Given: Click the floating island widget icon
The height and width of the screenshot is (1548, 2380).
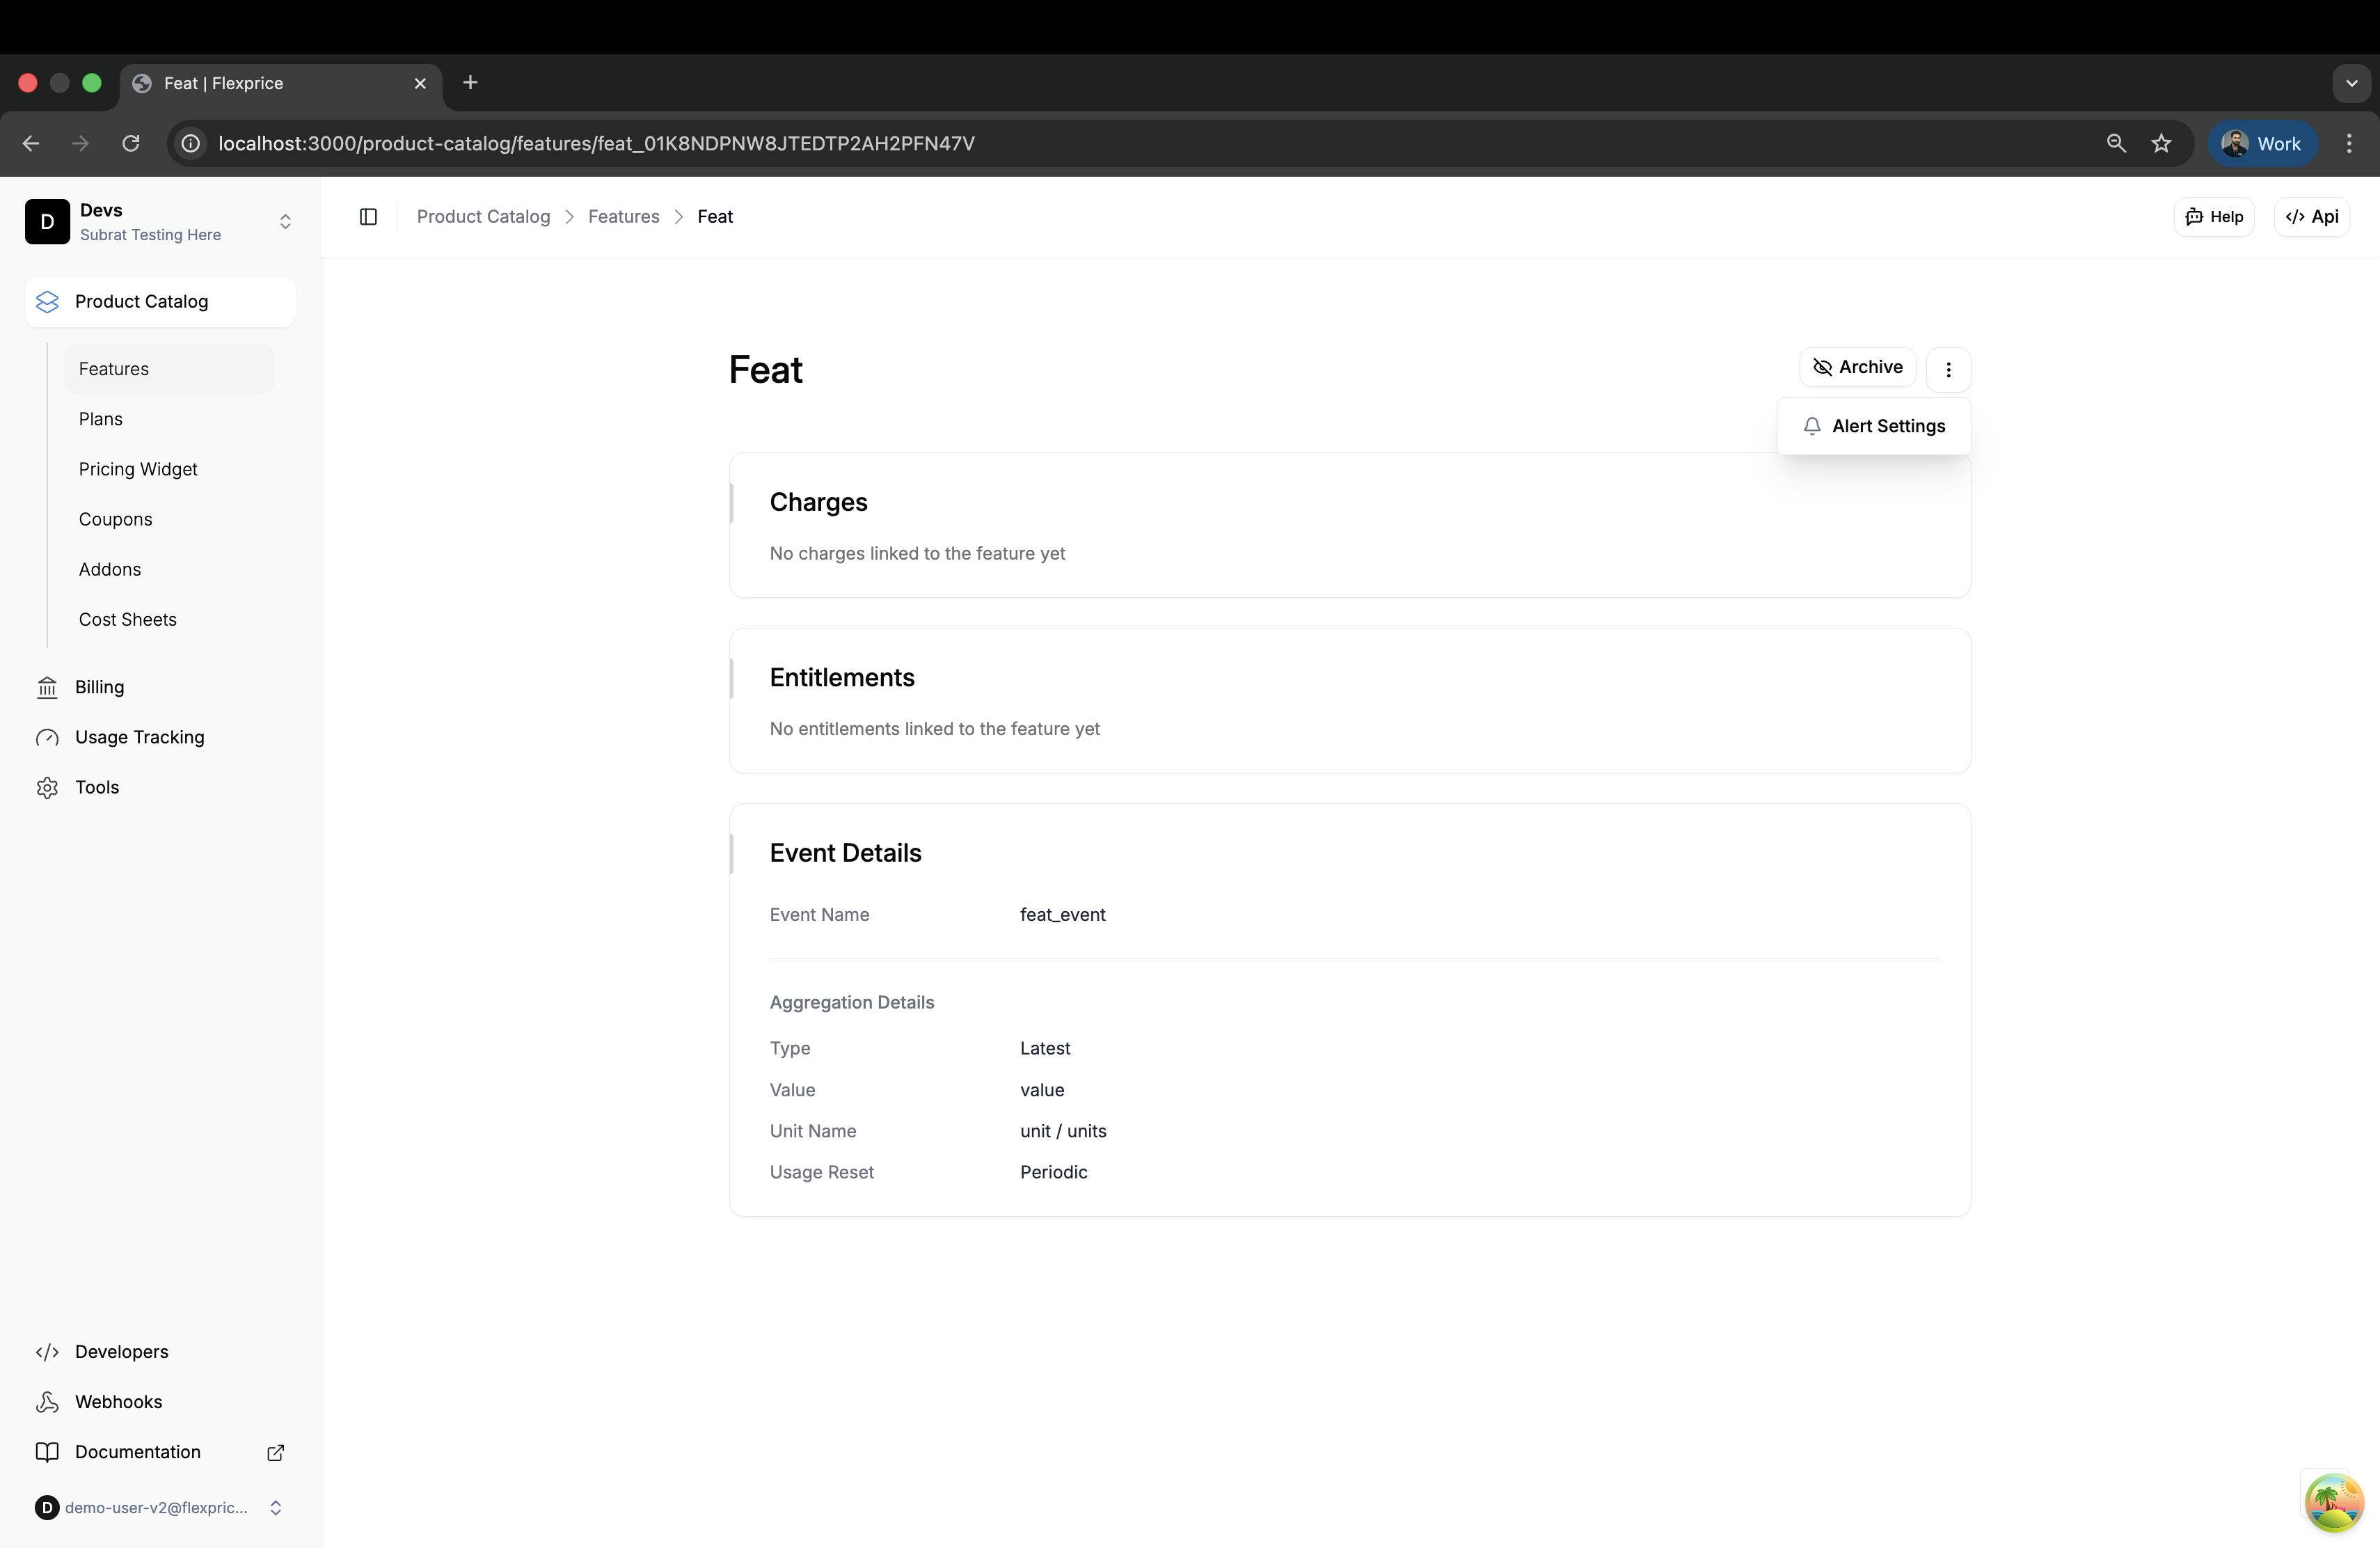Looking at the screenshot, I should point(2333,1502).
